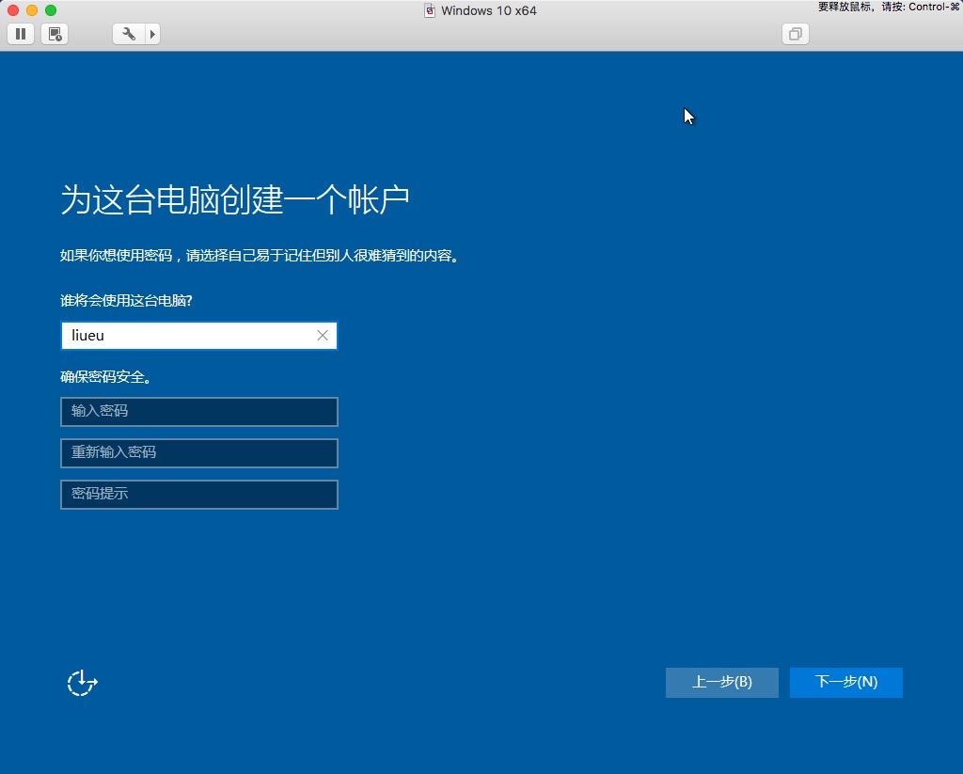
Task: Clear the username field with X
Action: click(323, 336)
